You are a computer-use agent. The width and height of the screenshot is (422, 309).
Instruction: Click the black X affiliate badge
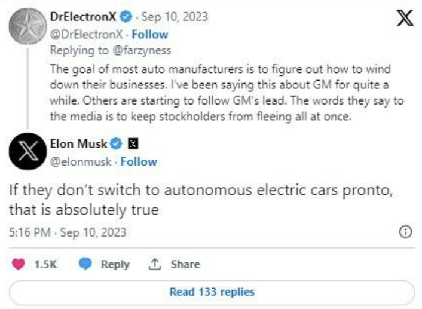133,143
